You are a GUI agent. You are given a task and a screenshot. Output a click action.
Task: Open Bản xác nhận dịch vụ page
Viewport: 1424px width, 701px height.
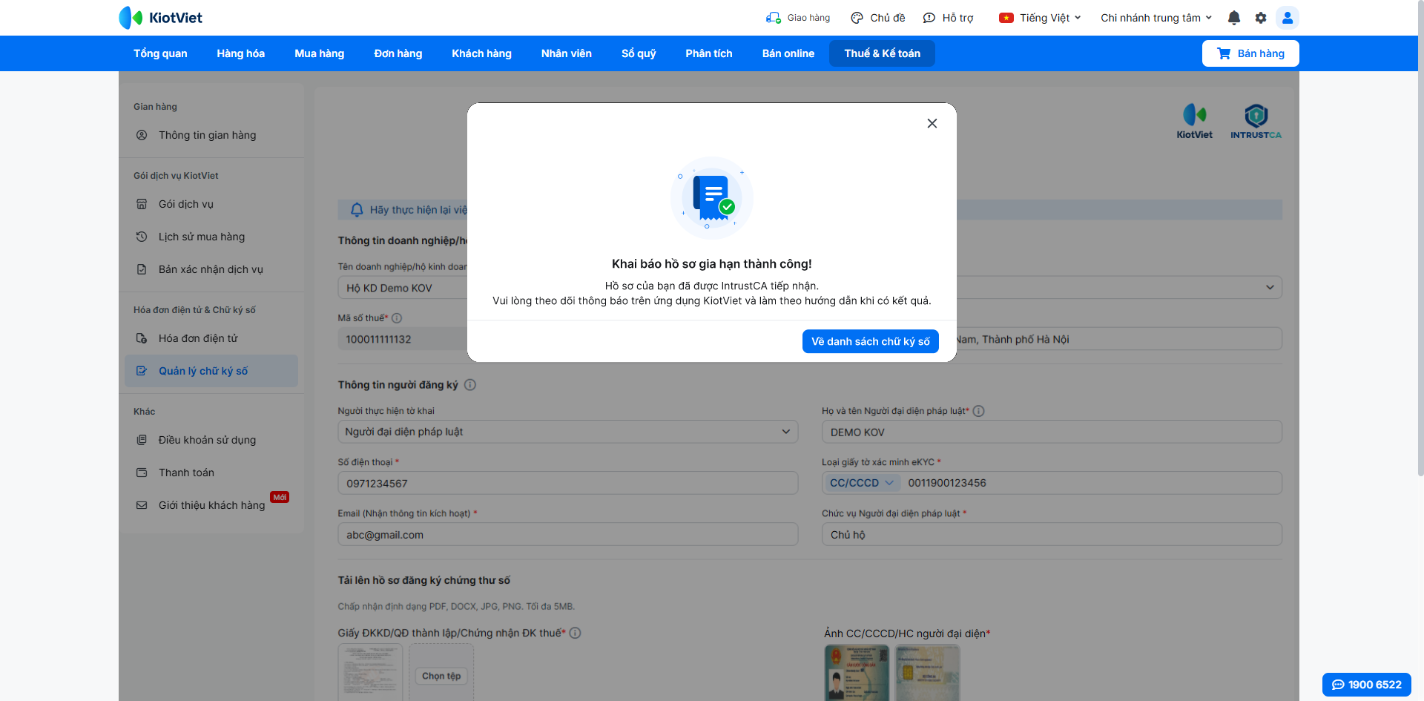click(x=211, y=269)
